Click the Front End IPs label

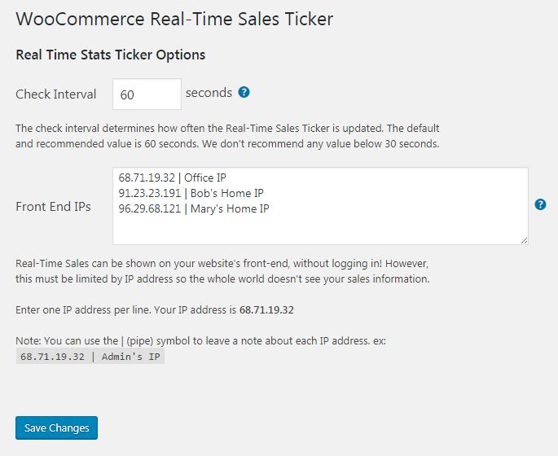coord(54,207)
